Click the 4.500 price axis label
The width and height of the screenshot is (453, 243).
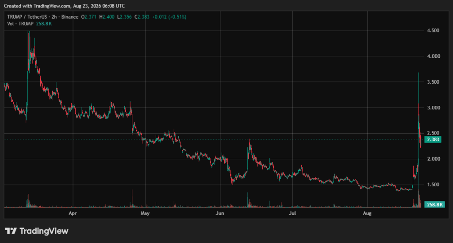coord(433,31)
